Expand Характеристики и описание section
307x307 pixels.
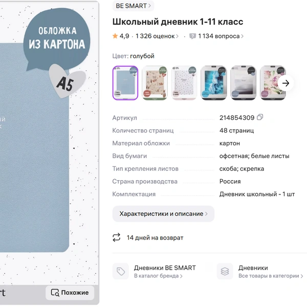[163, 214]
